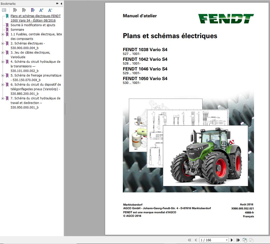The width and height of the screenshot is (270, 244).
Task: Go to first page with bottom bar arrow
Action: (x=189, y=240)
